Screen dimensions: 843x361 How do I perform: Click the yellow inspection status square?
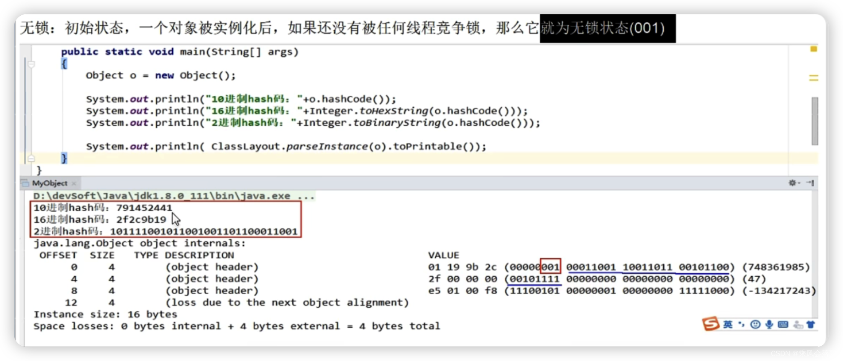(x=813, y=49)
